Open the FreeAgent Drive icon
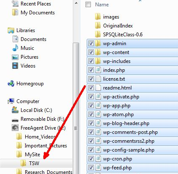178x174 pixels. (x=15, y=128)
